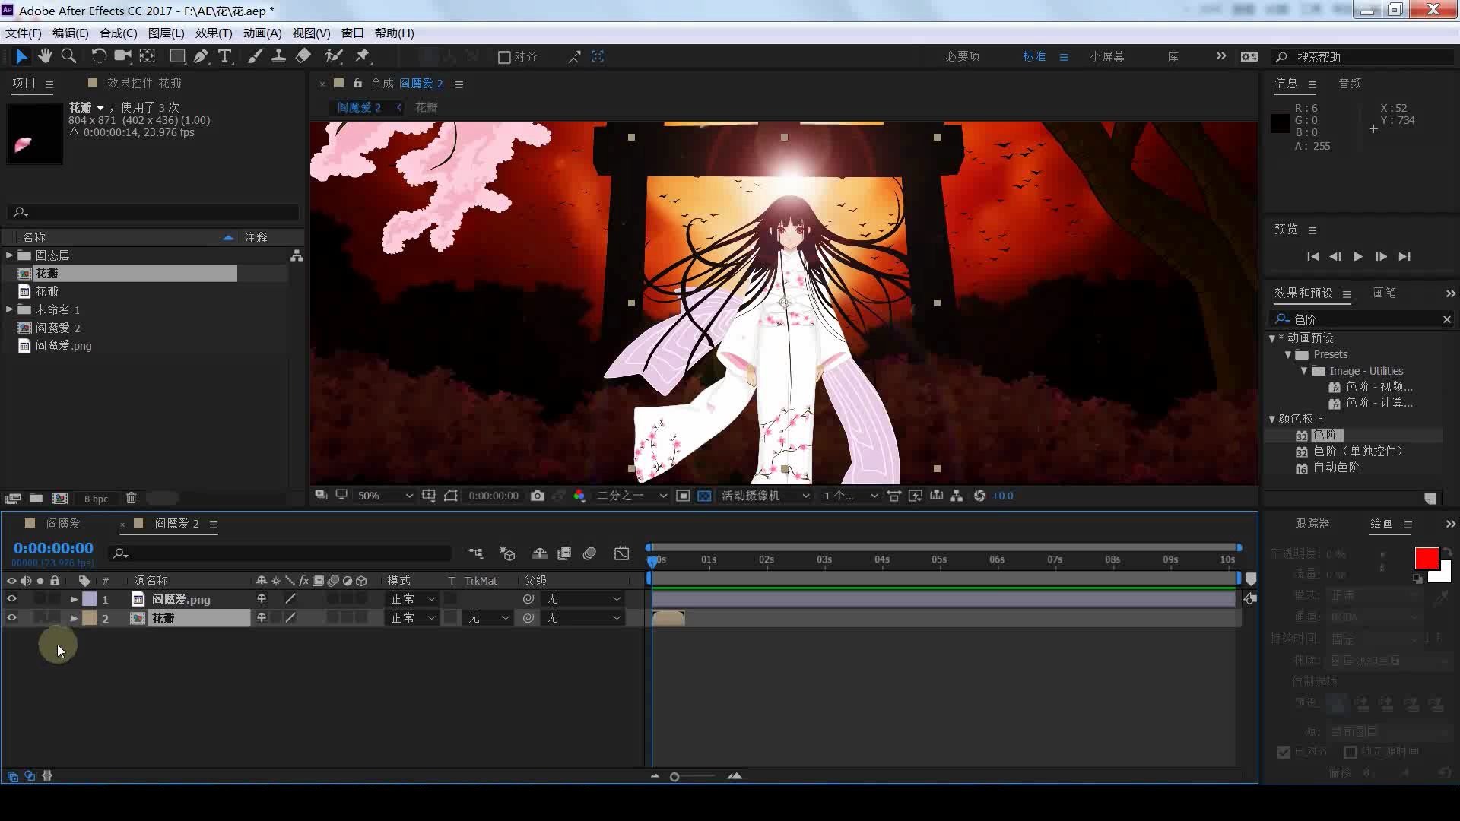
Task: Switch to 必要项 workspace
Action: (962, 56)
